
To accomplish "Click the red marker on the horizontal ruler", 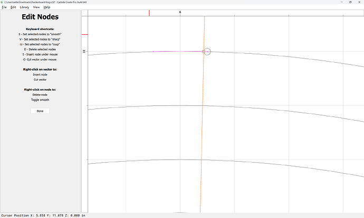I will 149,13.
